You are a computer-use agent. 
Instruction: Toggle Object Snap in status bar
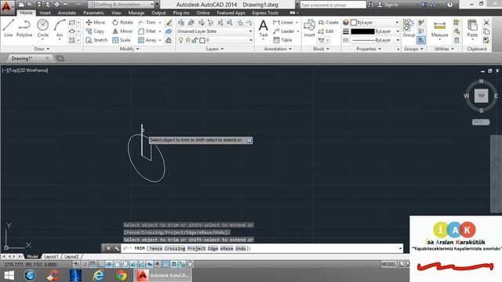point(117,264)
